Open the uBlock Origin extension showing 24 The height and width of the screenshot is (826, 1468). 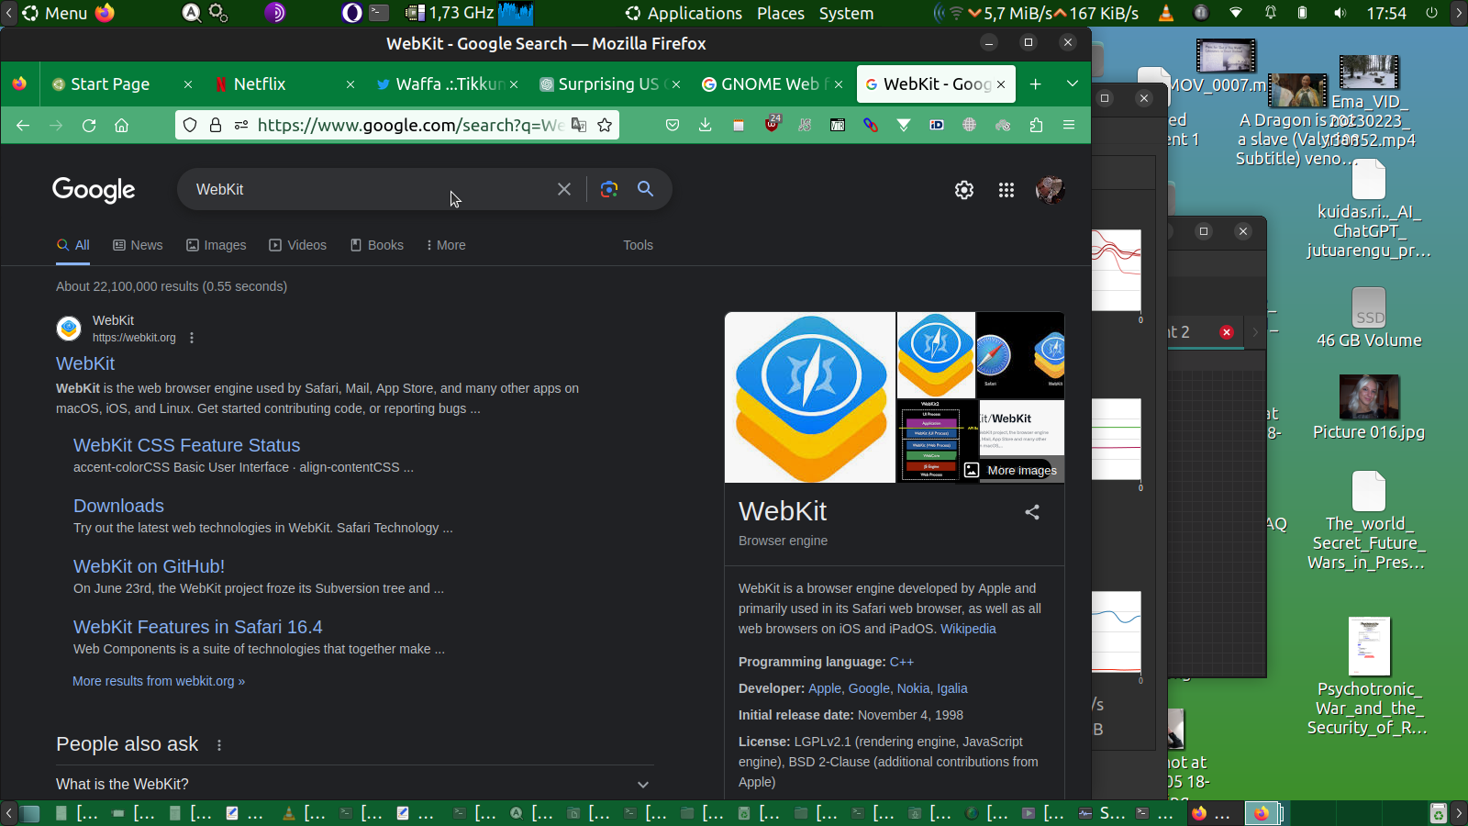pos(772,124)
